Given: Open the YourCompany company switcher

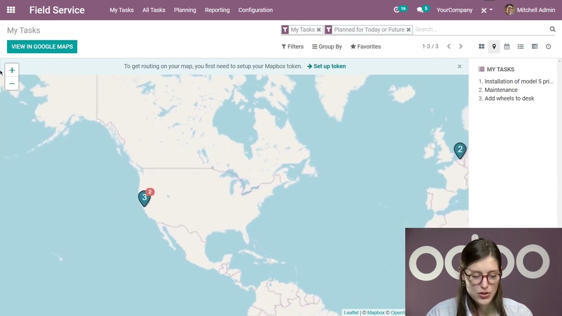Looking at the screenshot, I should click(454, 10).
